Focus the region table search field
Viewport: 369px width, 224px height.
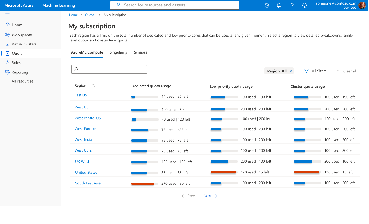click(x=109, y=69)
